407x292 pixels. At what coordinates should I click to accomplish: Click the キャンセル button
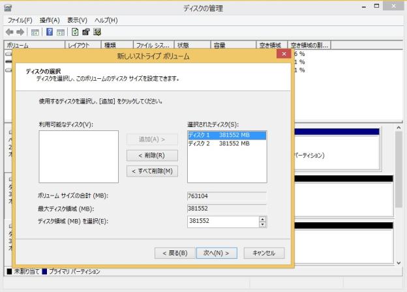[264, 253]
